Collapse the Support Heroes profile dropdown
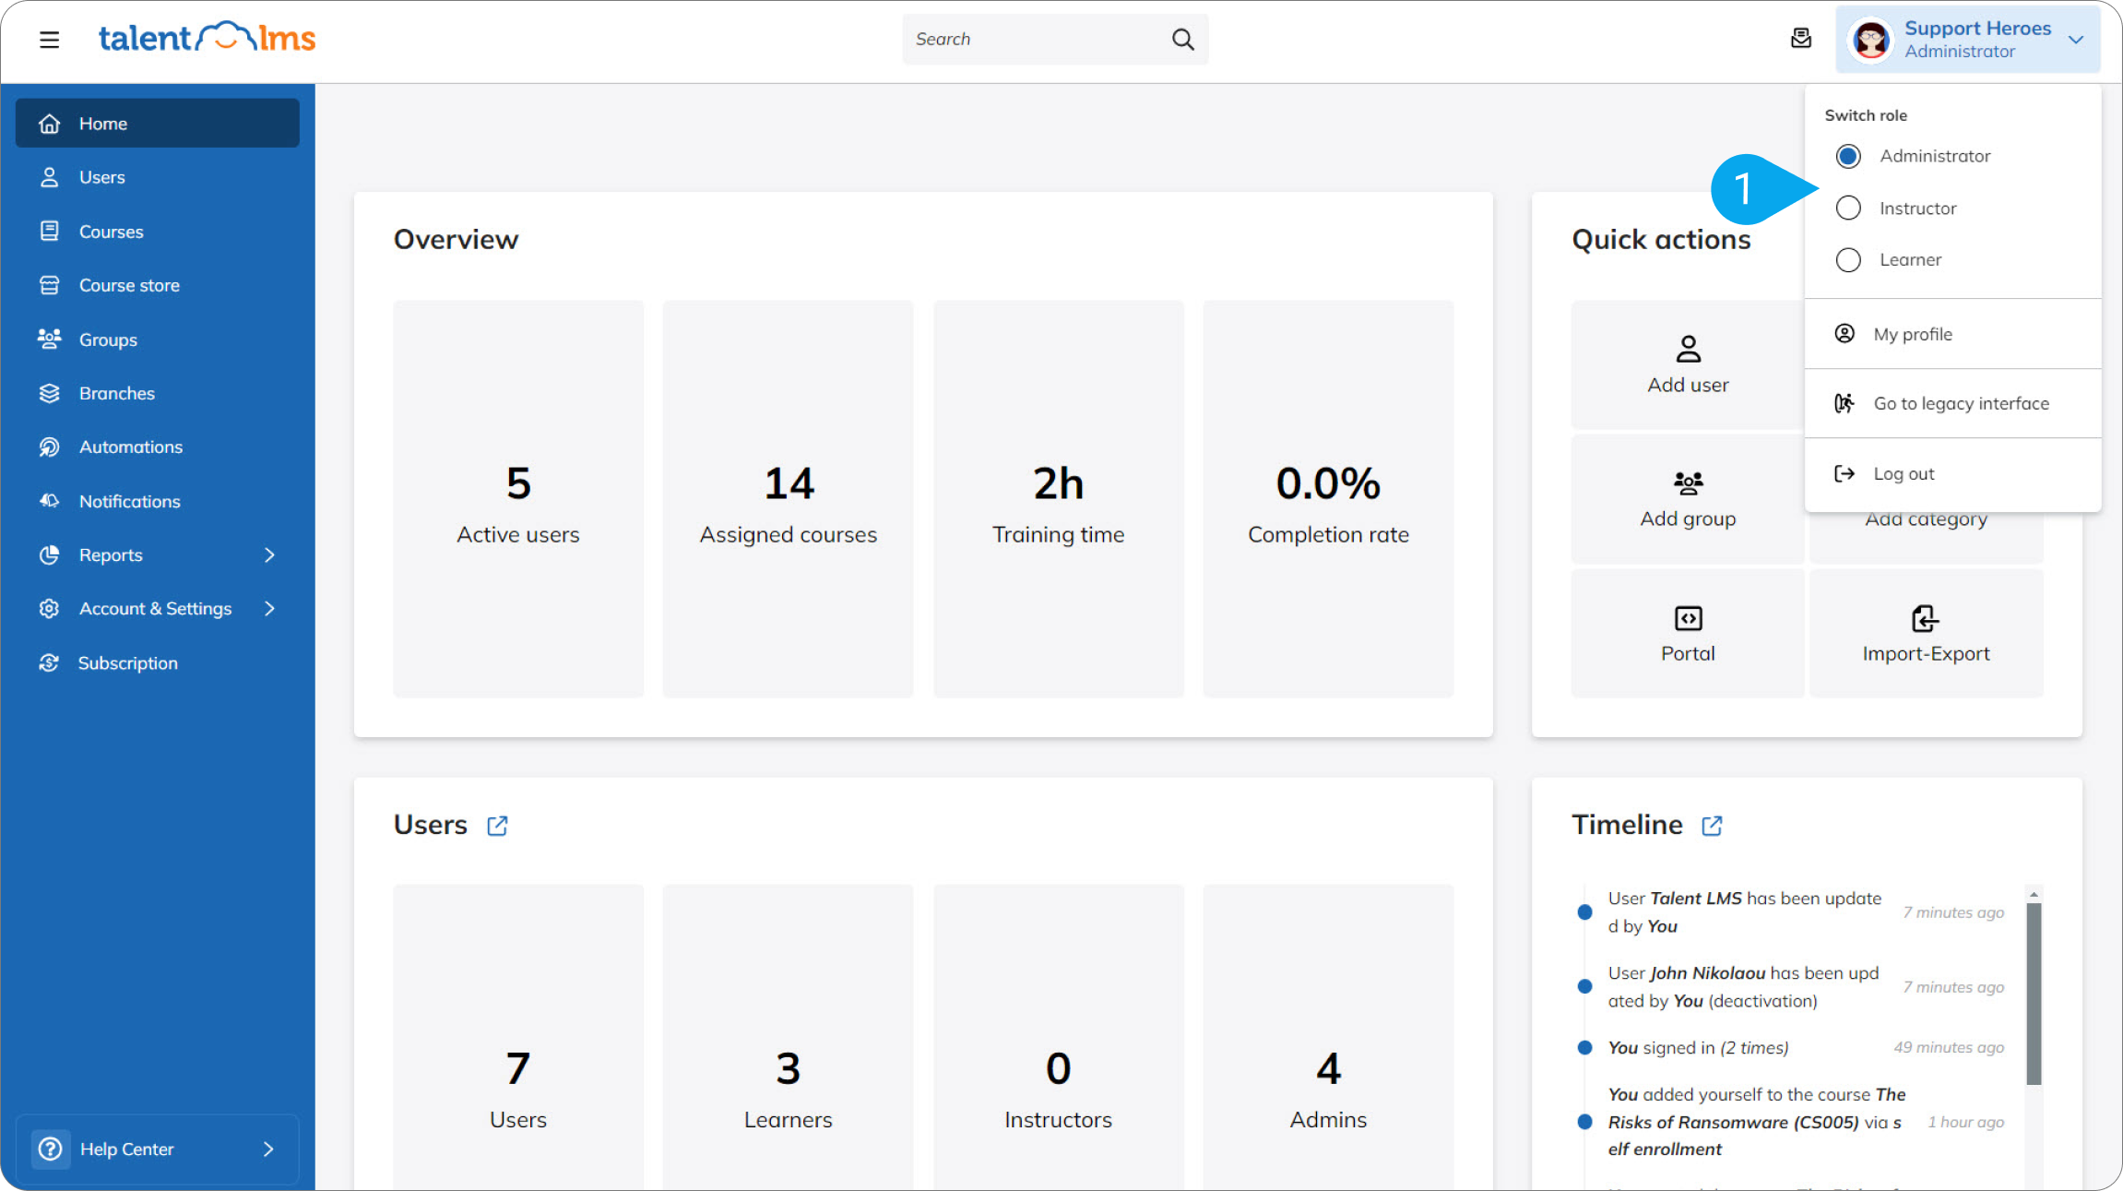2123x1191 pixels. coord(2076,40)
